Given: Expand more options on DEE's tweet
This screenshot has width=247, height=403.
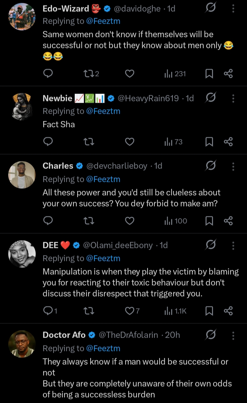Looking at the screenshot, I should [233, 245].
